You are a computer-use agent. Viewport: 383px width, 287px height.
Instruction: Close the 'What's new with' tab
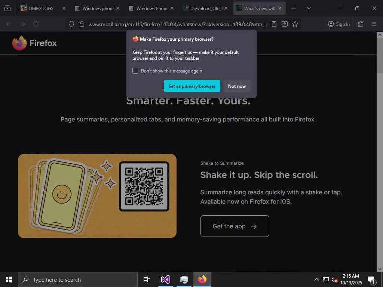tap(280, 8)
